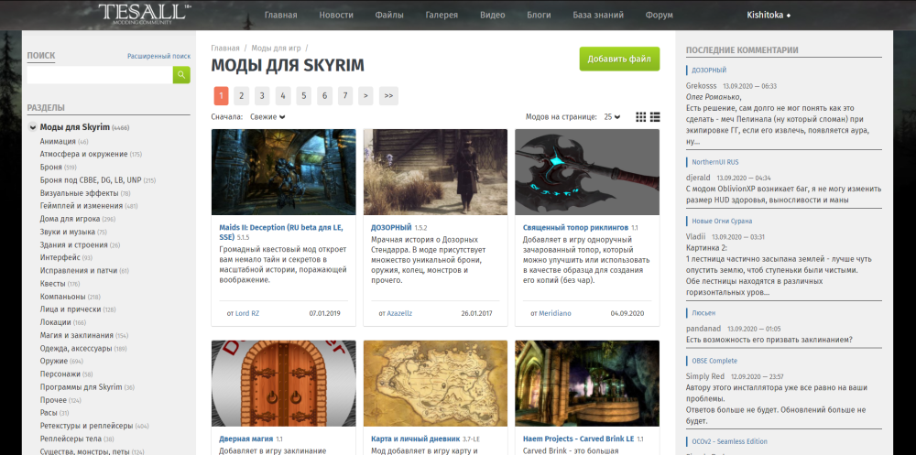Collapse the Моды для Skyrim section arrow

point(32,127)
